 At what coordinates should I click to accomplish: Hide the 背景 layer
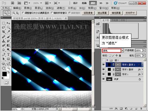[x=104, y=79]
